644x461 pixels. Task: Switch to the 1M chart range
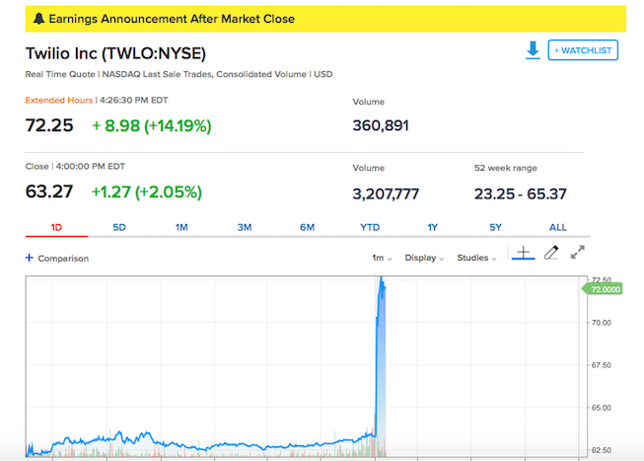[181, 227]
